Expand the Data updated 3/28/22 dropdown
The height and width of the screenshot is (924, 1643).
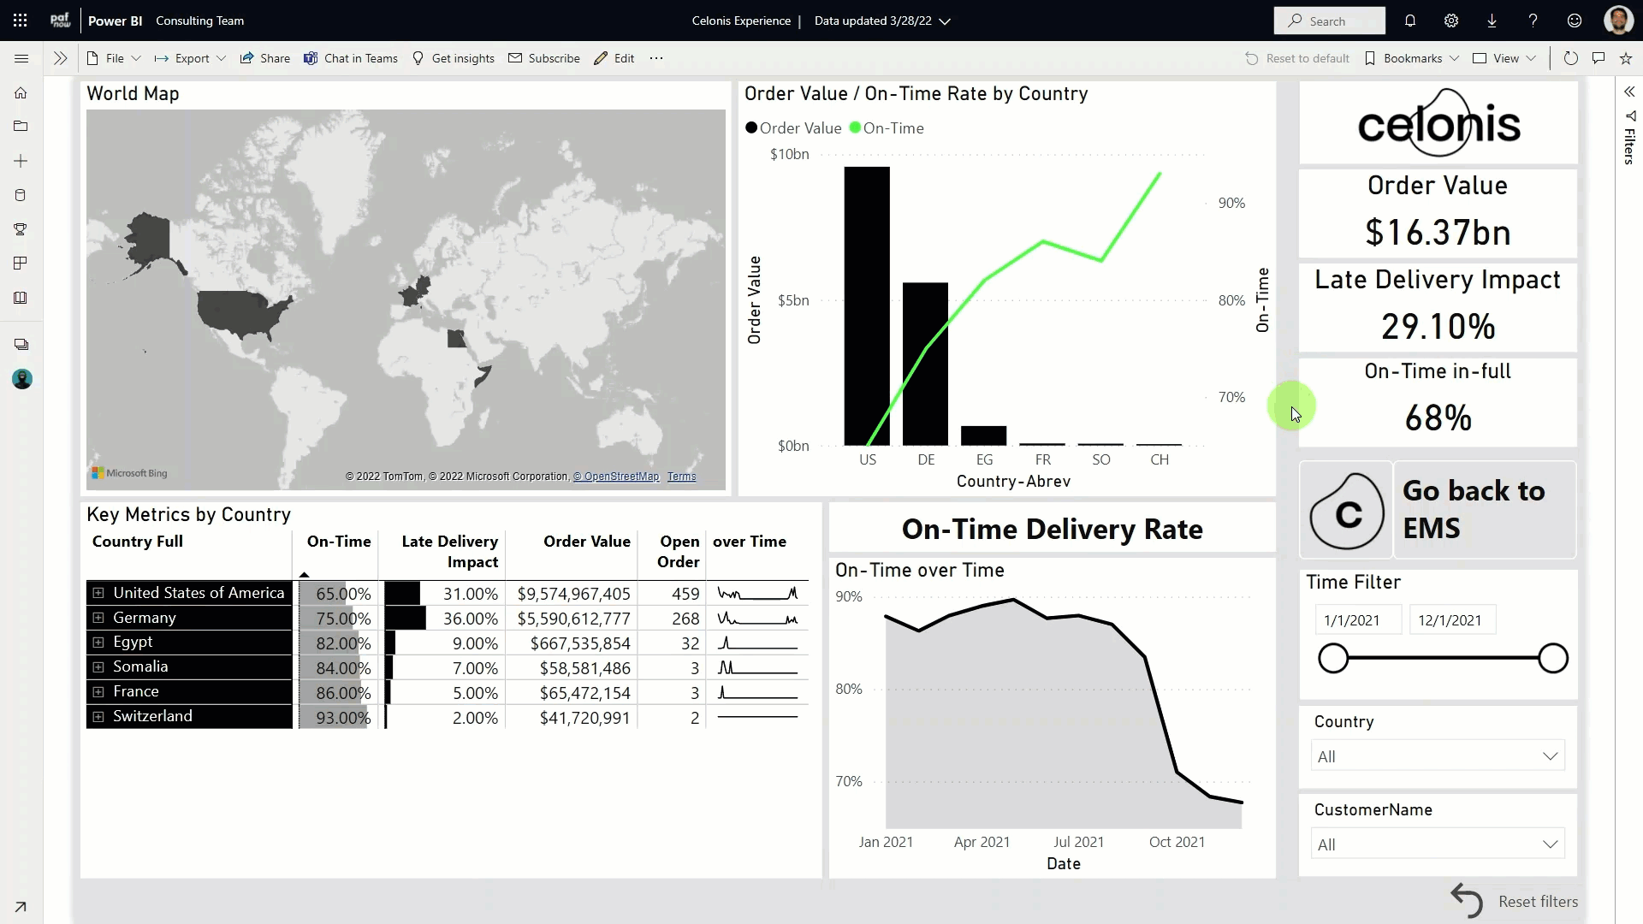click(882, 21)
